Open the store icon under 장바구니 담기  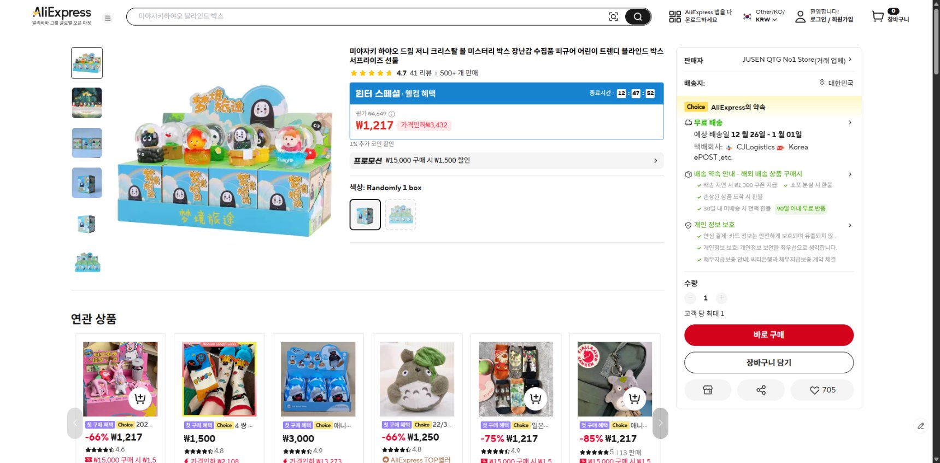click(x=708, y=390)
